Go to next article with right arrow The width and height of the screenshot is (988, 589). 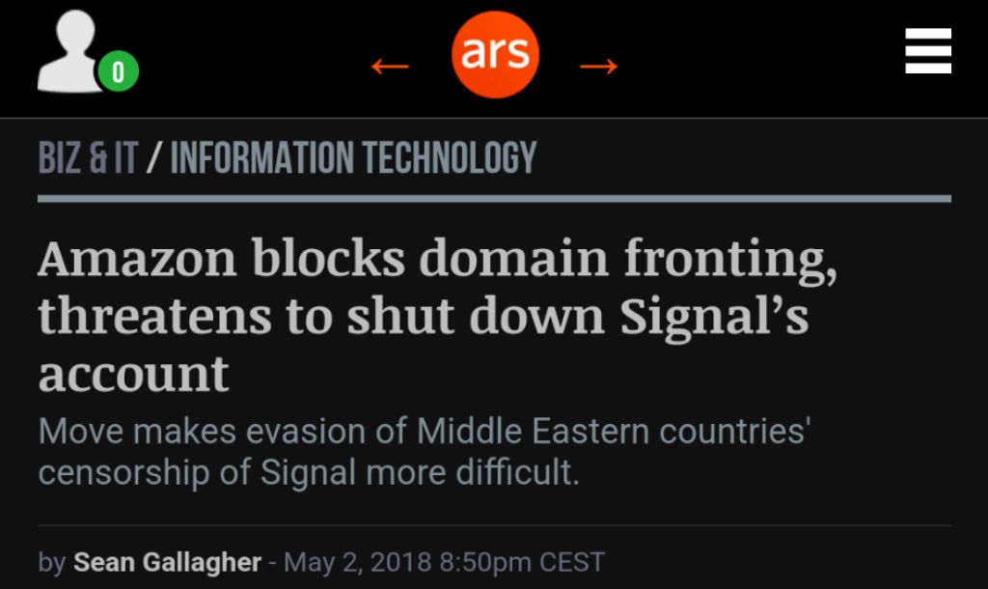[x=599, y=66]
